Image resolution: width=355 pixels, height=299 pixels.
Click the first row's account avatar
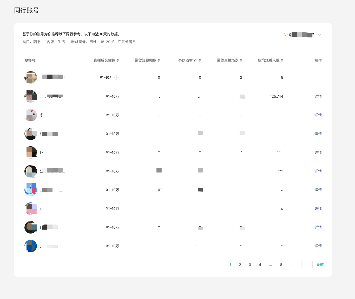(31, 77)
